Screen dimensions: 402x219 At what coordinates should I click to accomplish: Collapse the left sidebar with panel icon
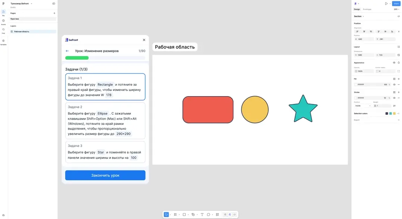click(54, 4)
